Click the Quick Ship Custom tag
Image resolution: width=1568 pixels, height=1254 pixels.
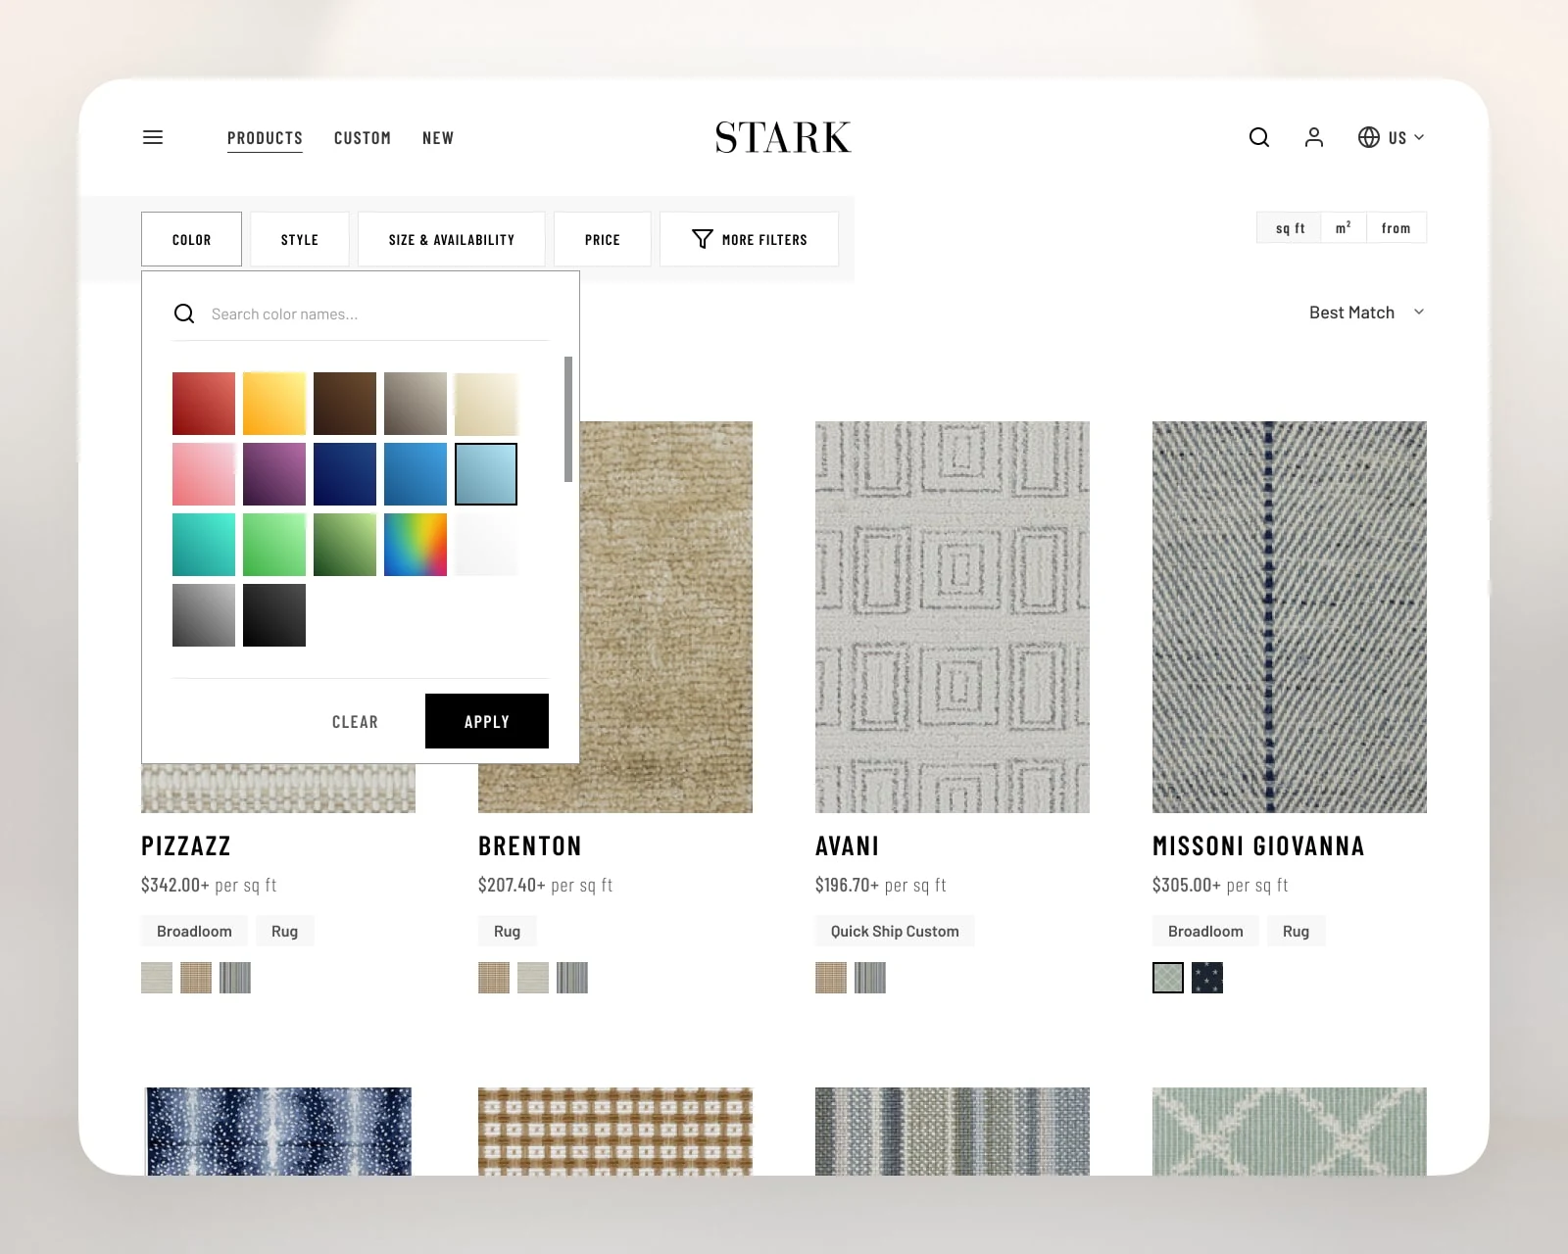click(895, 931)
